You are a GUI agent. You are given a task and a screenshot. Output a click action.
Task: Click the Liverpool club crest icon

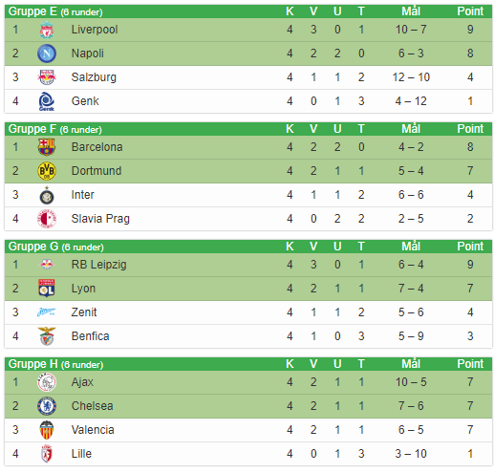point(47,30)
